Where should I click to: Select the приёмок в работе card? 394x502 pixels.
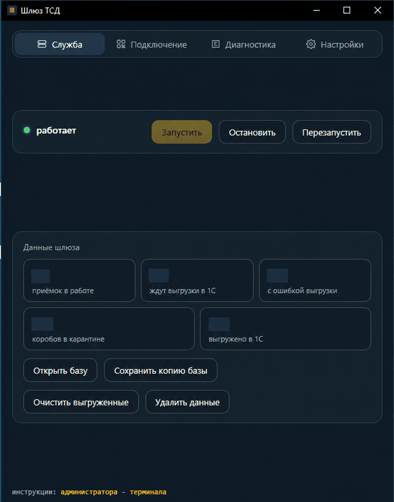click(x=79, y=280)
